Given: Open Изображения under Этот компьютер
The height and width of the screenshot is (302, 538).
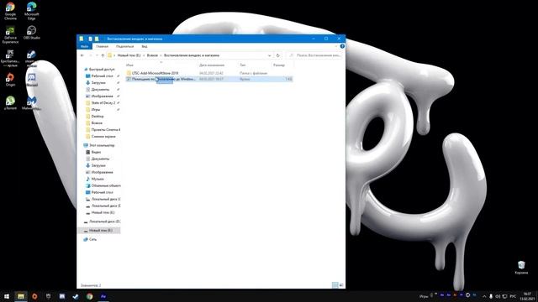Looking at the screenshot, I should pos(102,172).
